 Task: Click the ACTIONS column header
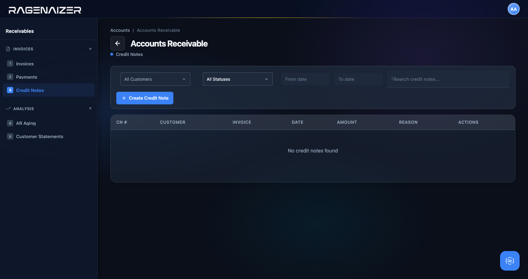click(468, 122)
